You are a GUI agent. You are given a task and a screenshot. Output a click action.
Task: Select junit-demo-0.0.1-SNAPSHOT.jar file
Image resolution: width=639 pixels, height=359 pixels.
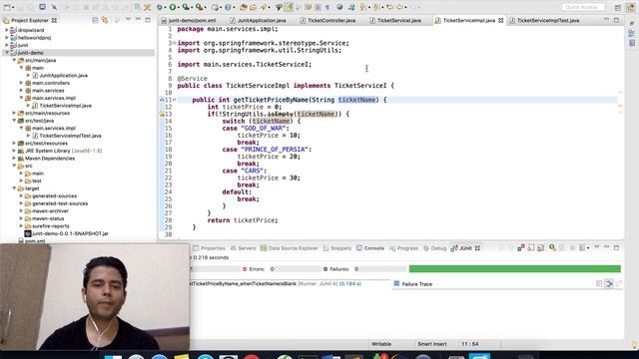pos(67,233)
